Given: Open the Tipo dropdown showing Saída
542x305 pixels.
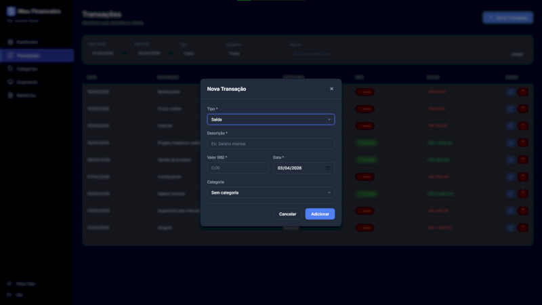Looking at the screenshot, I should [x=270, y=119].
